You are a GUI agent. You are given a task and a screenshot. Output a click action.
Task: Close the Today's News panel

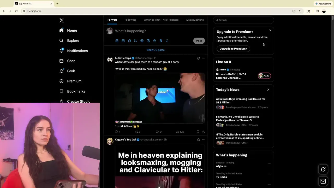(268, 90)
